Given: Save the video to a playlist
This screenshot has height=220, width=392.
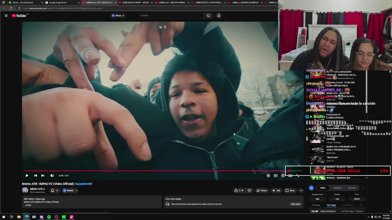Looking at the screenshot, I should (290, 190).
